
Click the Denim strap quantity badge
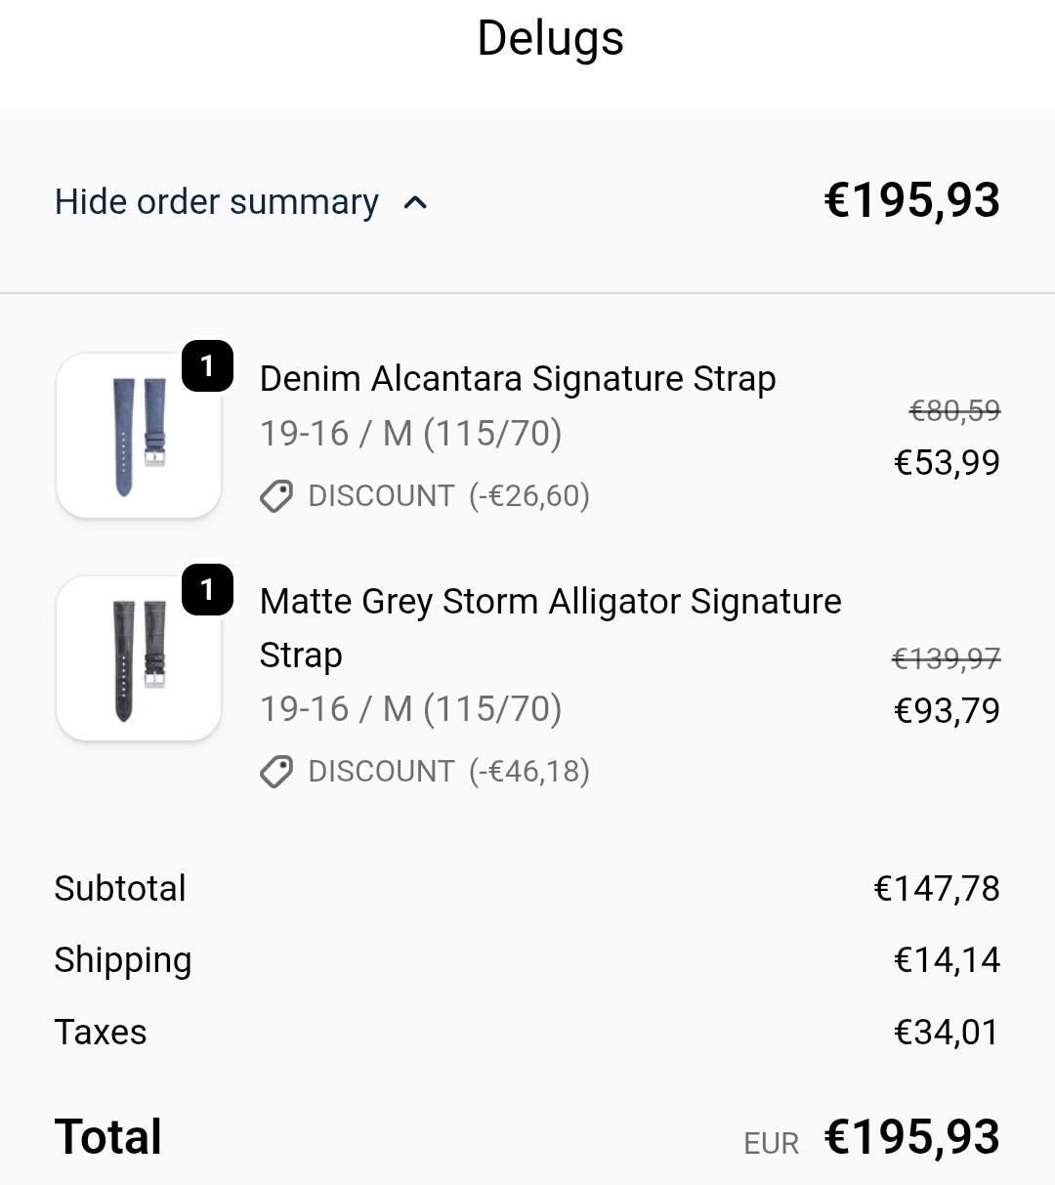click(207, 366)
